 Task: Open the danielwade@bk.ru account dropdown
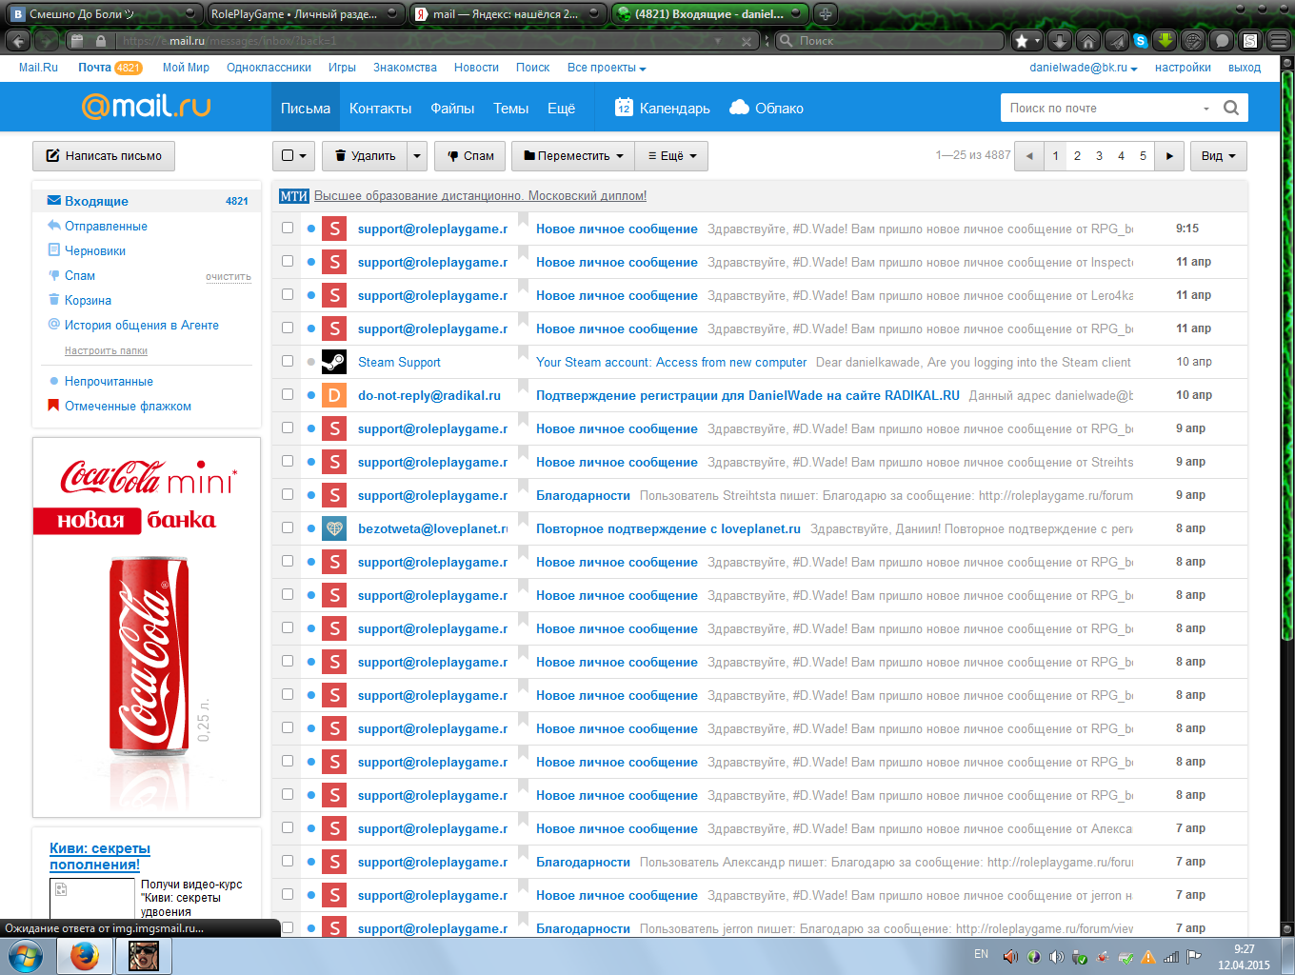pos(1084,68)
